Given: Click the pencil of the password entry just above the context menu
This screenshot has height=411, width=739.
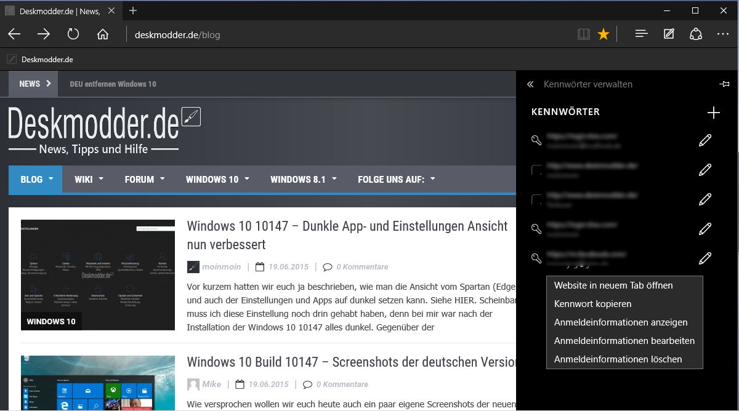Looking at the screenshot, I should point(705,258).
